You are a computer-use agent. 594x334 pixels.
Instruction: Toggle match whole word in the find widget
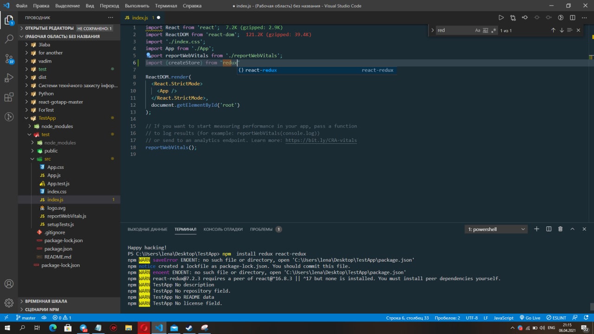tap(485, 30)
